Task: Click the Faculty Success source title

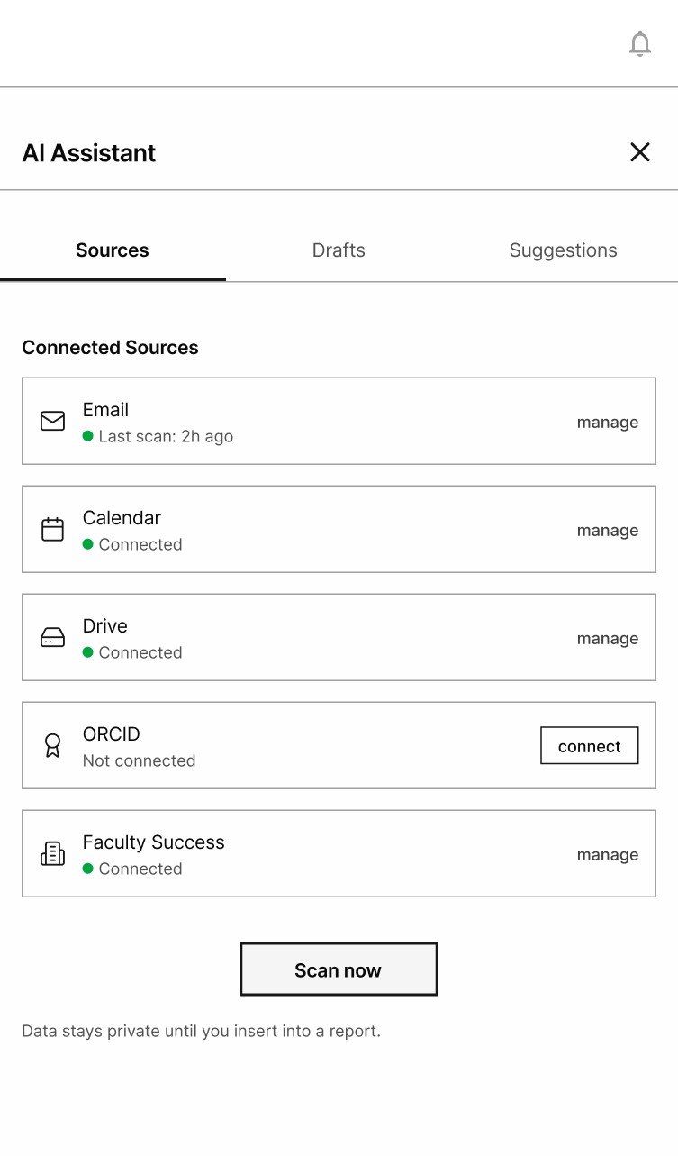Action: (x=154, y=842)
